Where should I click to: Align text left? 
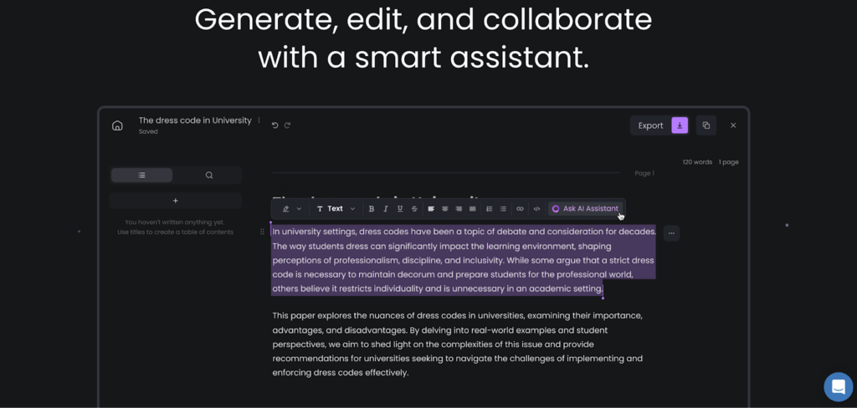tap(431, 209)
